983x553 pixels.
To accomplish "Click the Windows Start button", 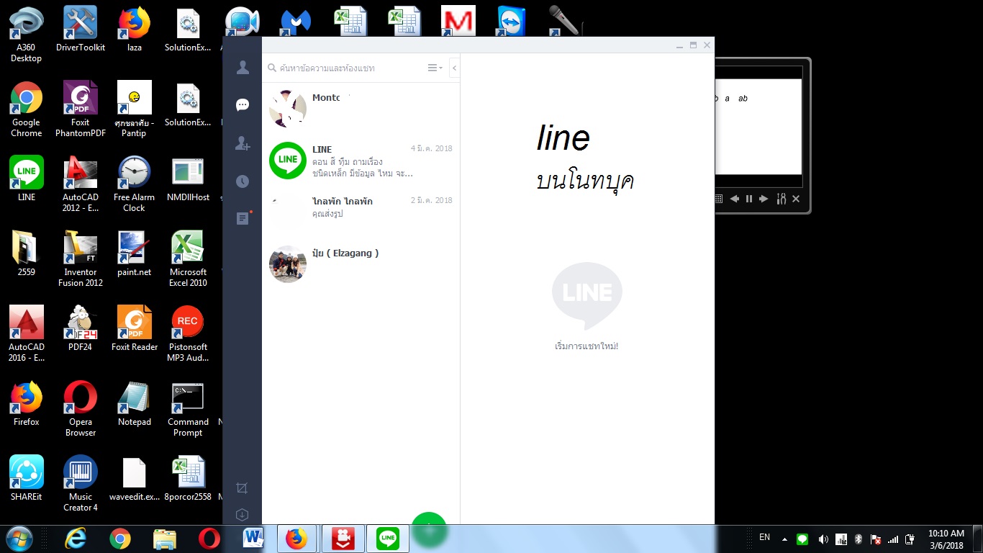I will click(19, 539).
